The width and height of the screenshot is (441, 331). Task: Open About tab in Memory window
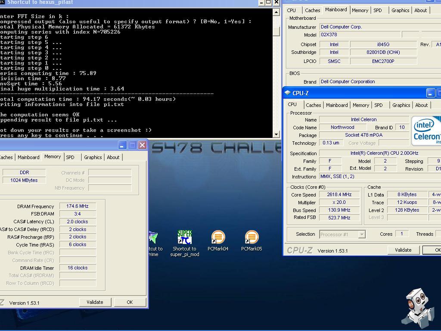pyautogui.click(x=113, y=157)
